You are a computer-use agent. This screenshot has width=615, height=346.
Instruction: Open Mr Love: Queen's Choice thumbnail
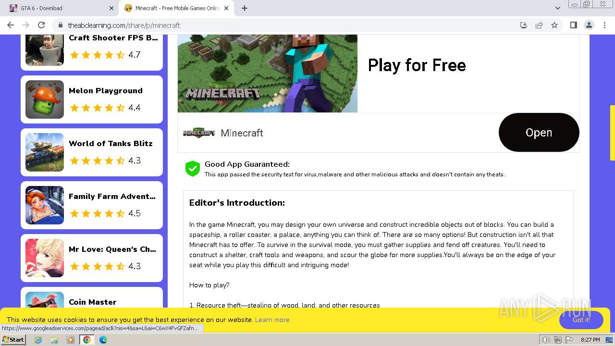coord(45,258)
